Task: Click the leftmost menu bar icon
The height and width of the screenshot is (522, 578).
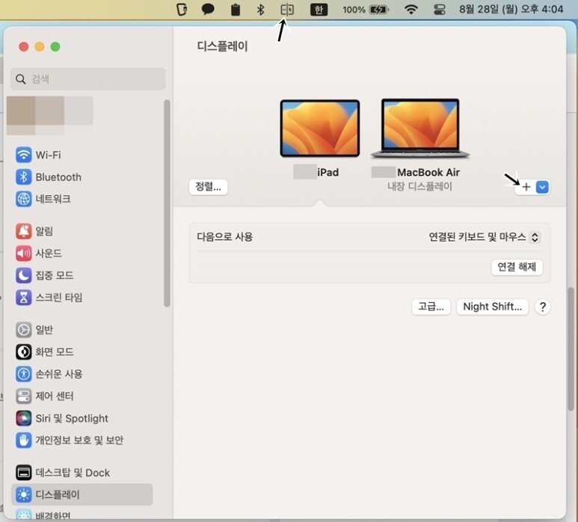Action: point(182,10)
